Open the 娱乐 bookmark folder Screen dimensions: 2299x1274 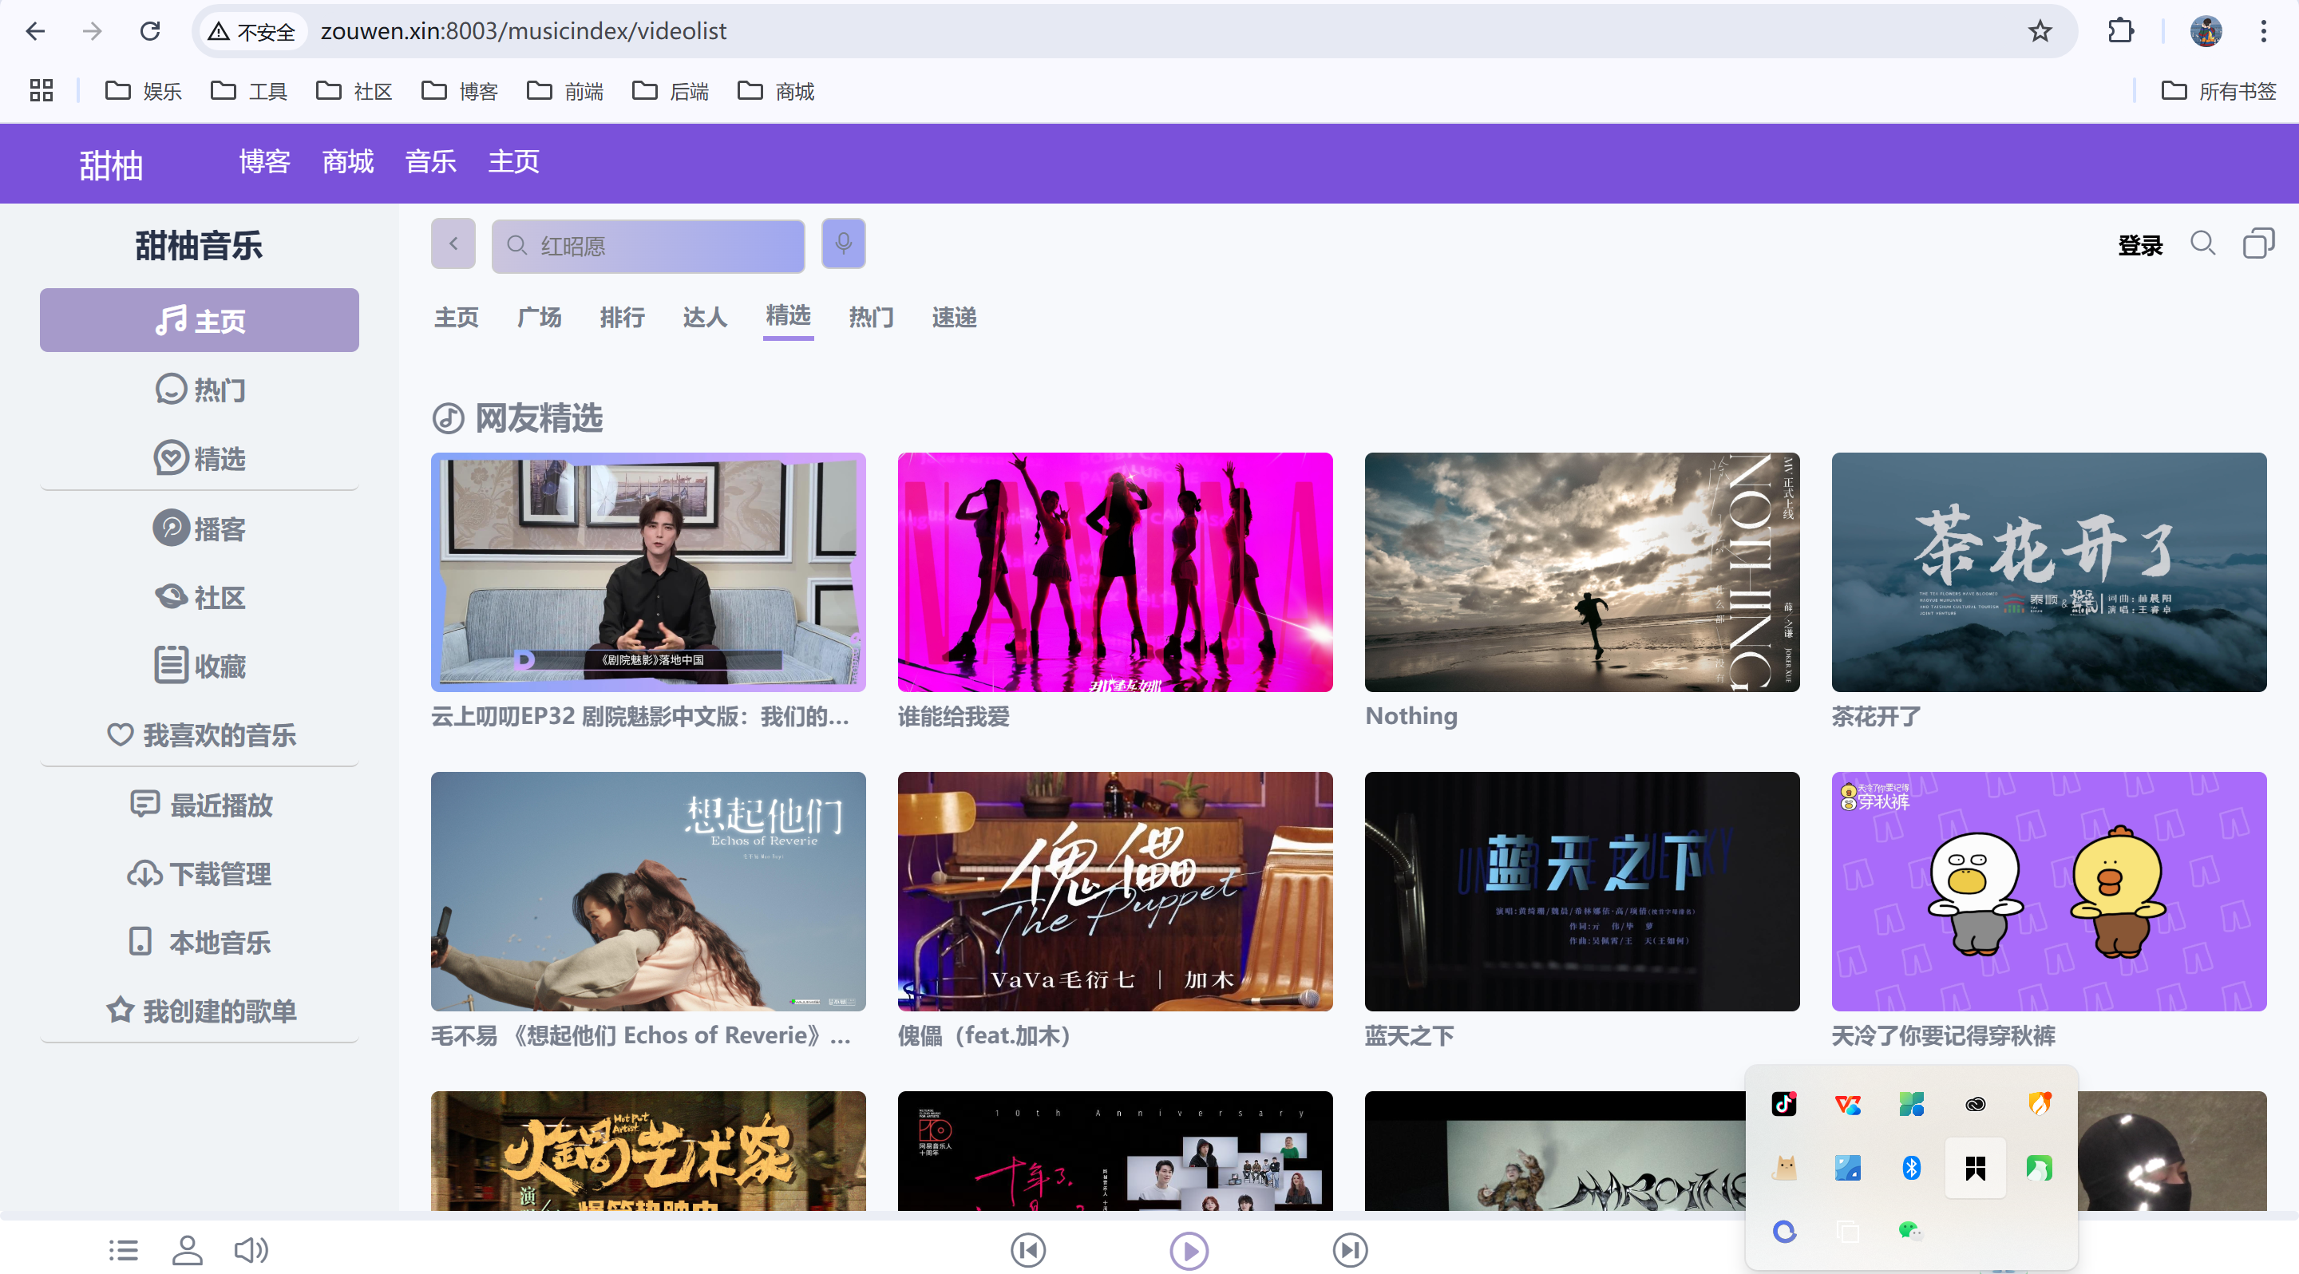[143, 91]
